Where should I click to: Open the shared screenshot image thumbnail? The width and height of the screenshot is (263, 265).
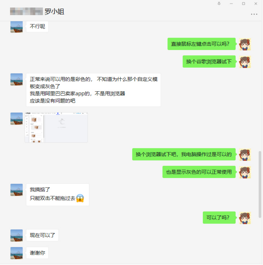56,127
